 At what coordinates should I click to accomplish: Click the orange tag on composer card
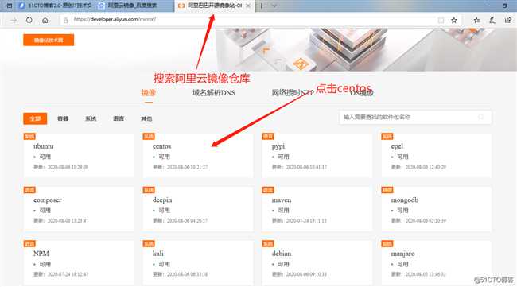pos(29,190)
